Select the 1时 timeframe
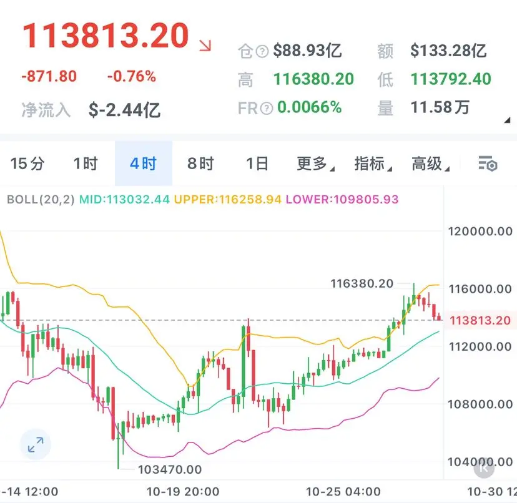The image size is (517, 503). pyautogui.click(x=86, y=164)
